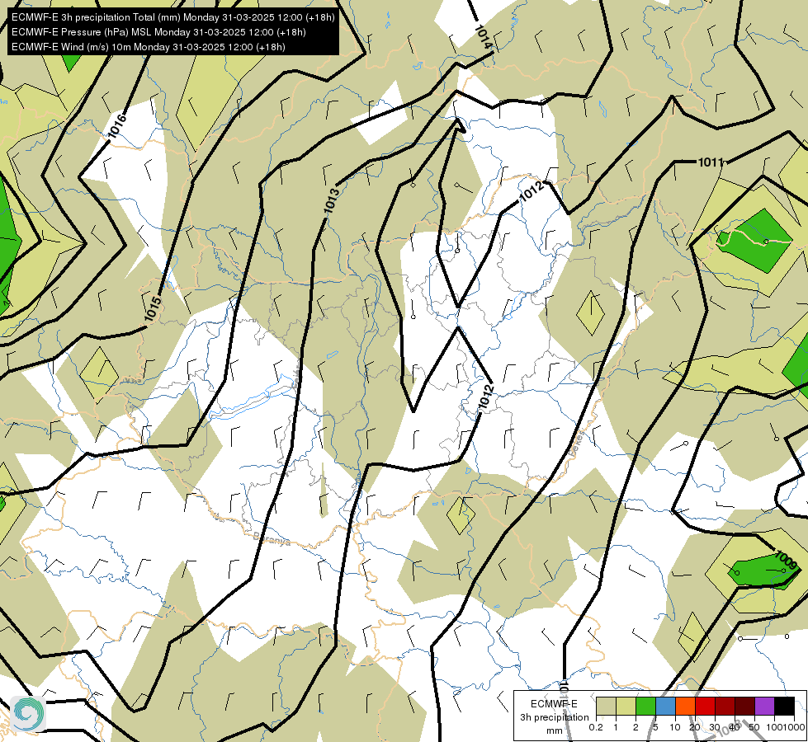Image resolution: width=808 pixels, height=742 pixels.
Task: Click the 1011 isobar label
Action: click(x=711, y=162)
